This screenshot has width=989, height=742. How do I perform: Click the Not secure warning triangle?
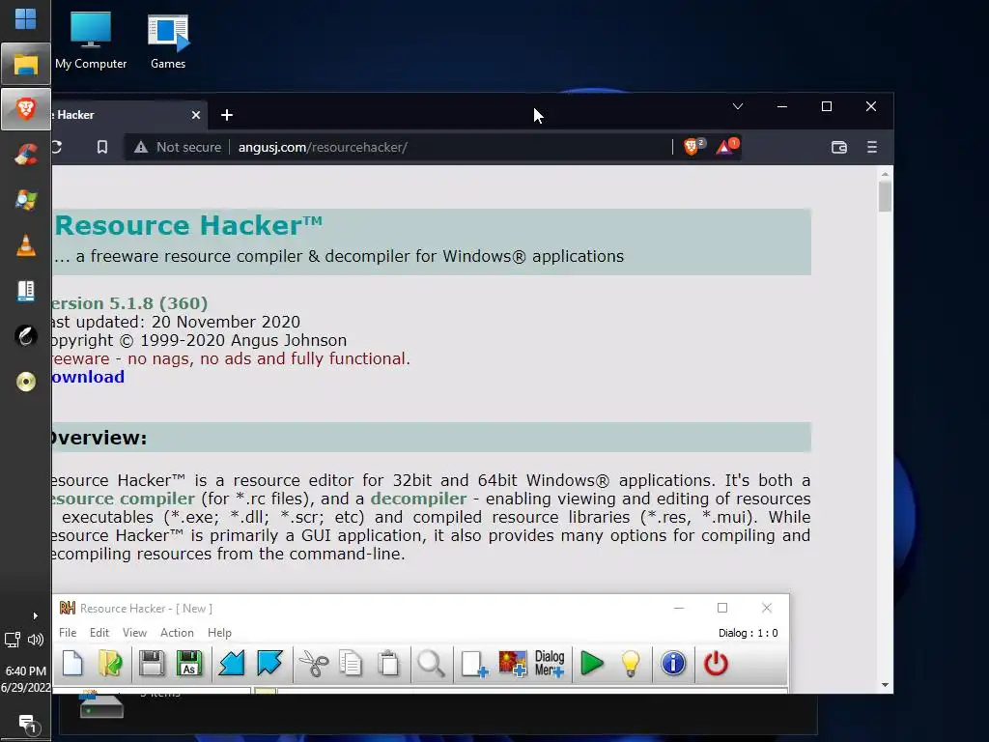click(141, 147)
